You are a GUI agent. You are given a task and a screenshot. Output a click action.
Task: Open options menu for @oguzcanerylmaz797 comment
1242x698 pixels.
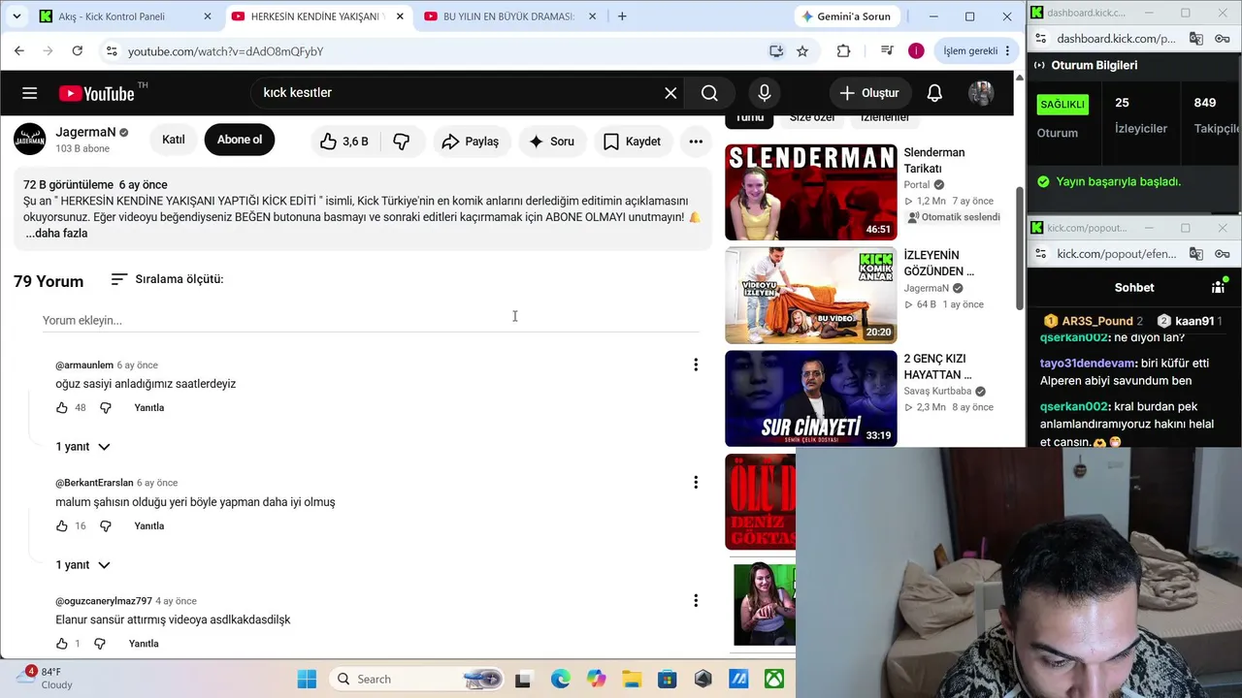coord(696,601)
